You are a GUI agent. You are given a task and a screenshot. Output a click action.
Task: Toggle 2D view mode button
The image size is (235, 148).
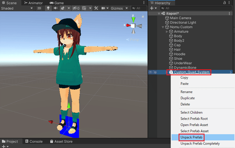click(x=39, y=8)
